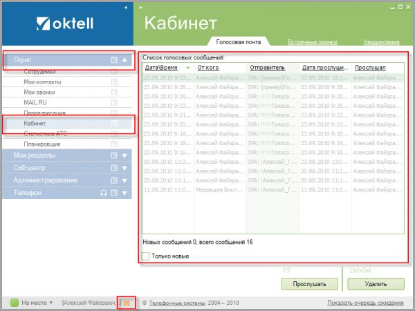
Task: Click help icon on the Офис header
Action: (x=114, y=60)
